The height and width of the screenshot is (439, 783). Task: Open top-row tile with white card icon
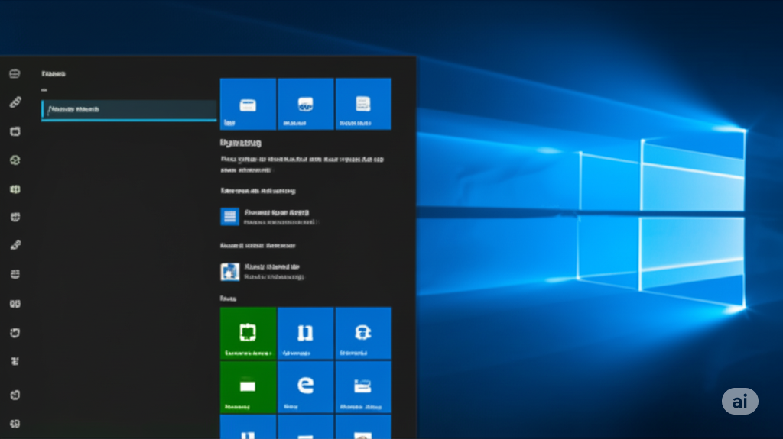pos(248,104)
